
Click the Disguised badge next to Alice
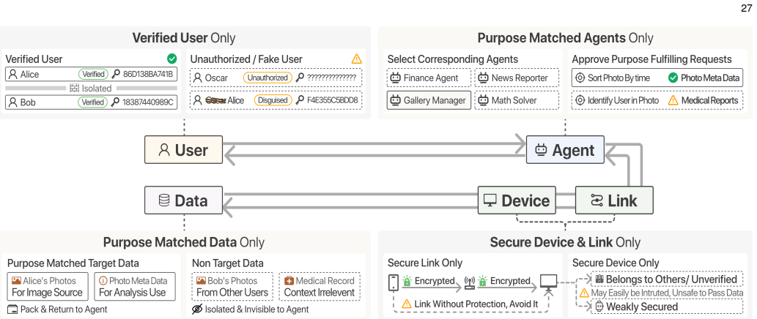(x=273, y=100)
